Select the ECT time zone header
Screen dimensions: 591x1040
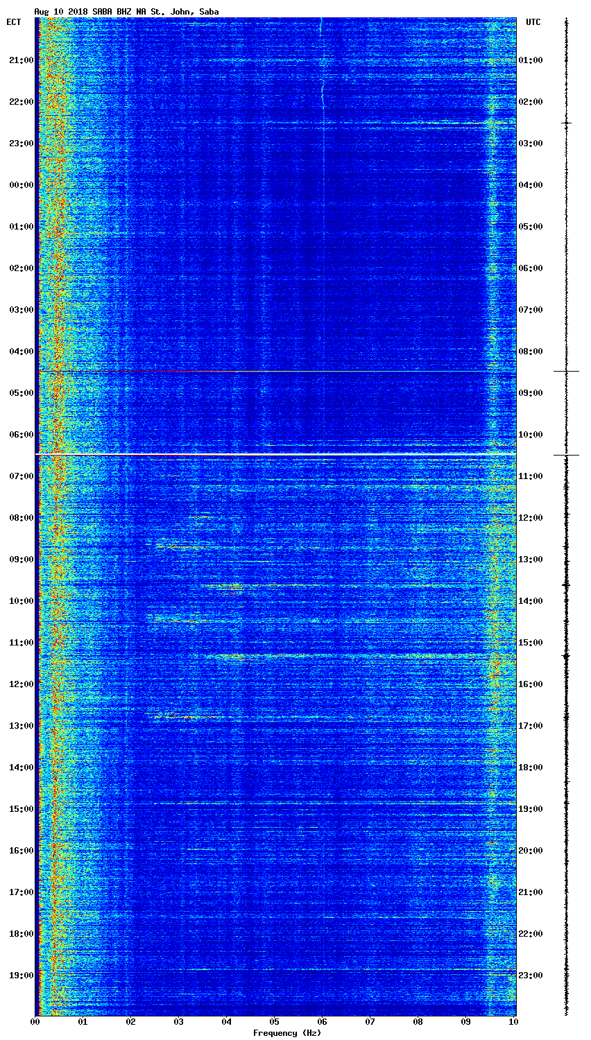click(x=14, y=22)
